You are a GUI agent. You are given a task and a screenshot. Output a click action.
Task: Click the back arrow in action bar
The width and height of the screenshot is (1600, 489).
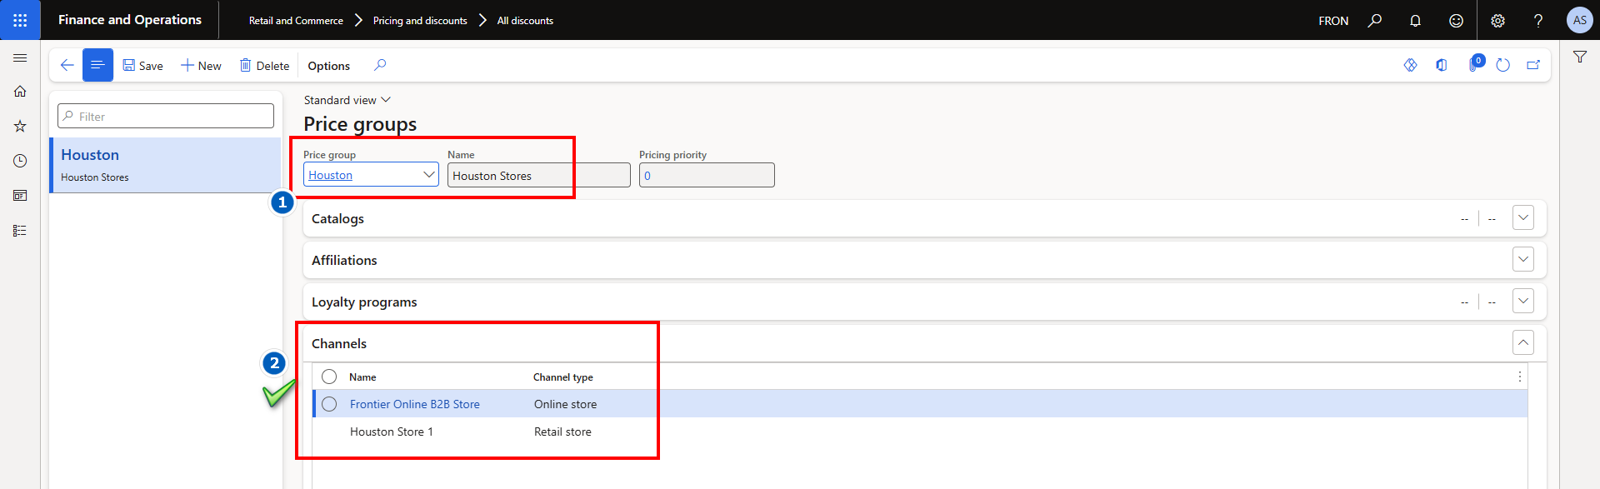(67, 65)
